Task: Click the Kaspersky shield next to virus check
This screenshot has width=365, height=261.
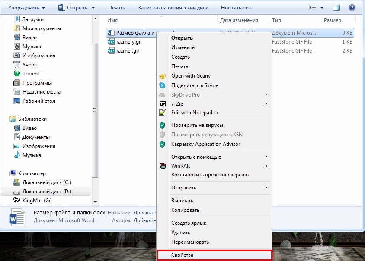Action: 163,125
